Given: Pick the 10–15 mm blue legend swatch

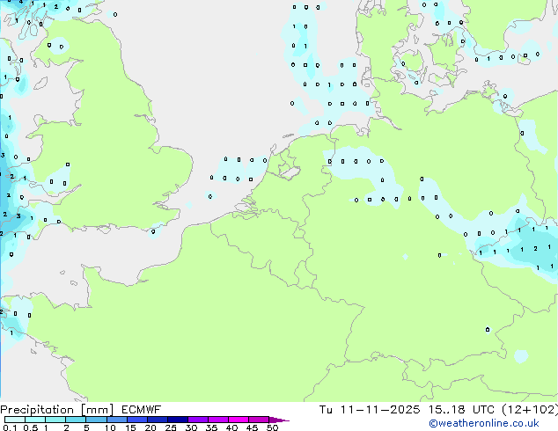Looking at the screenshot, I should (117, 420).
